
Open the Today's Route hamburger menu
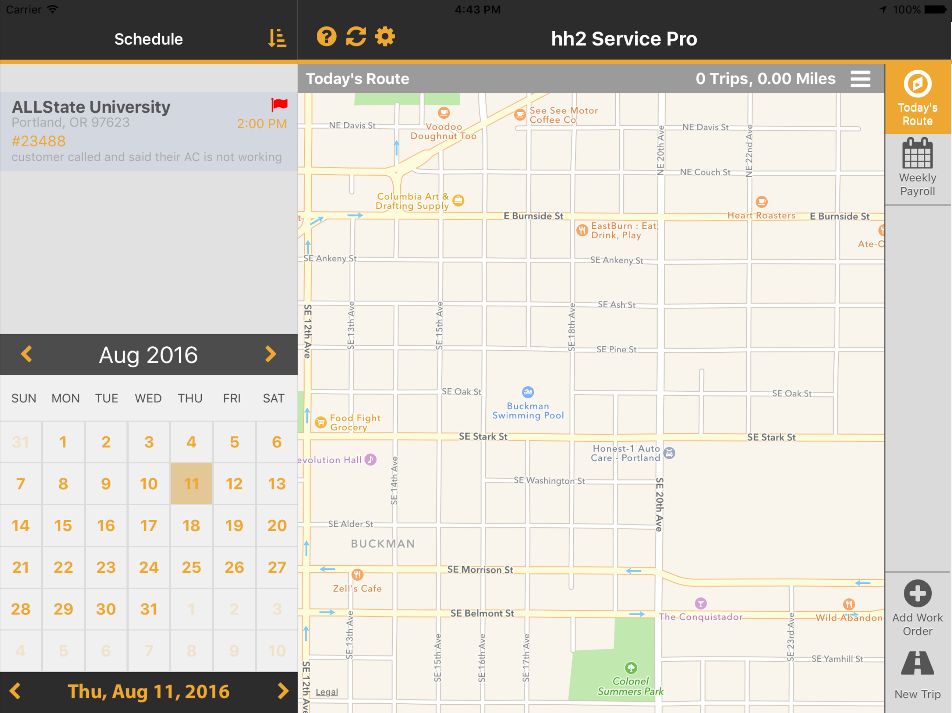coord(860,79)
